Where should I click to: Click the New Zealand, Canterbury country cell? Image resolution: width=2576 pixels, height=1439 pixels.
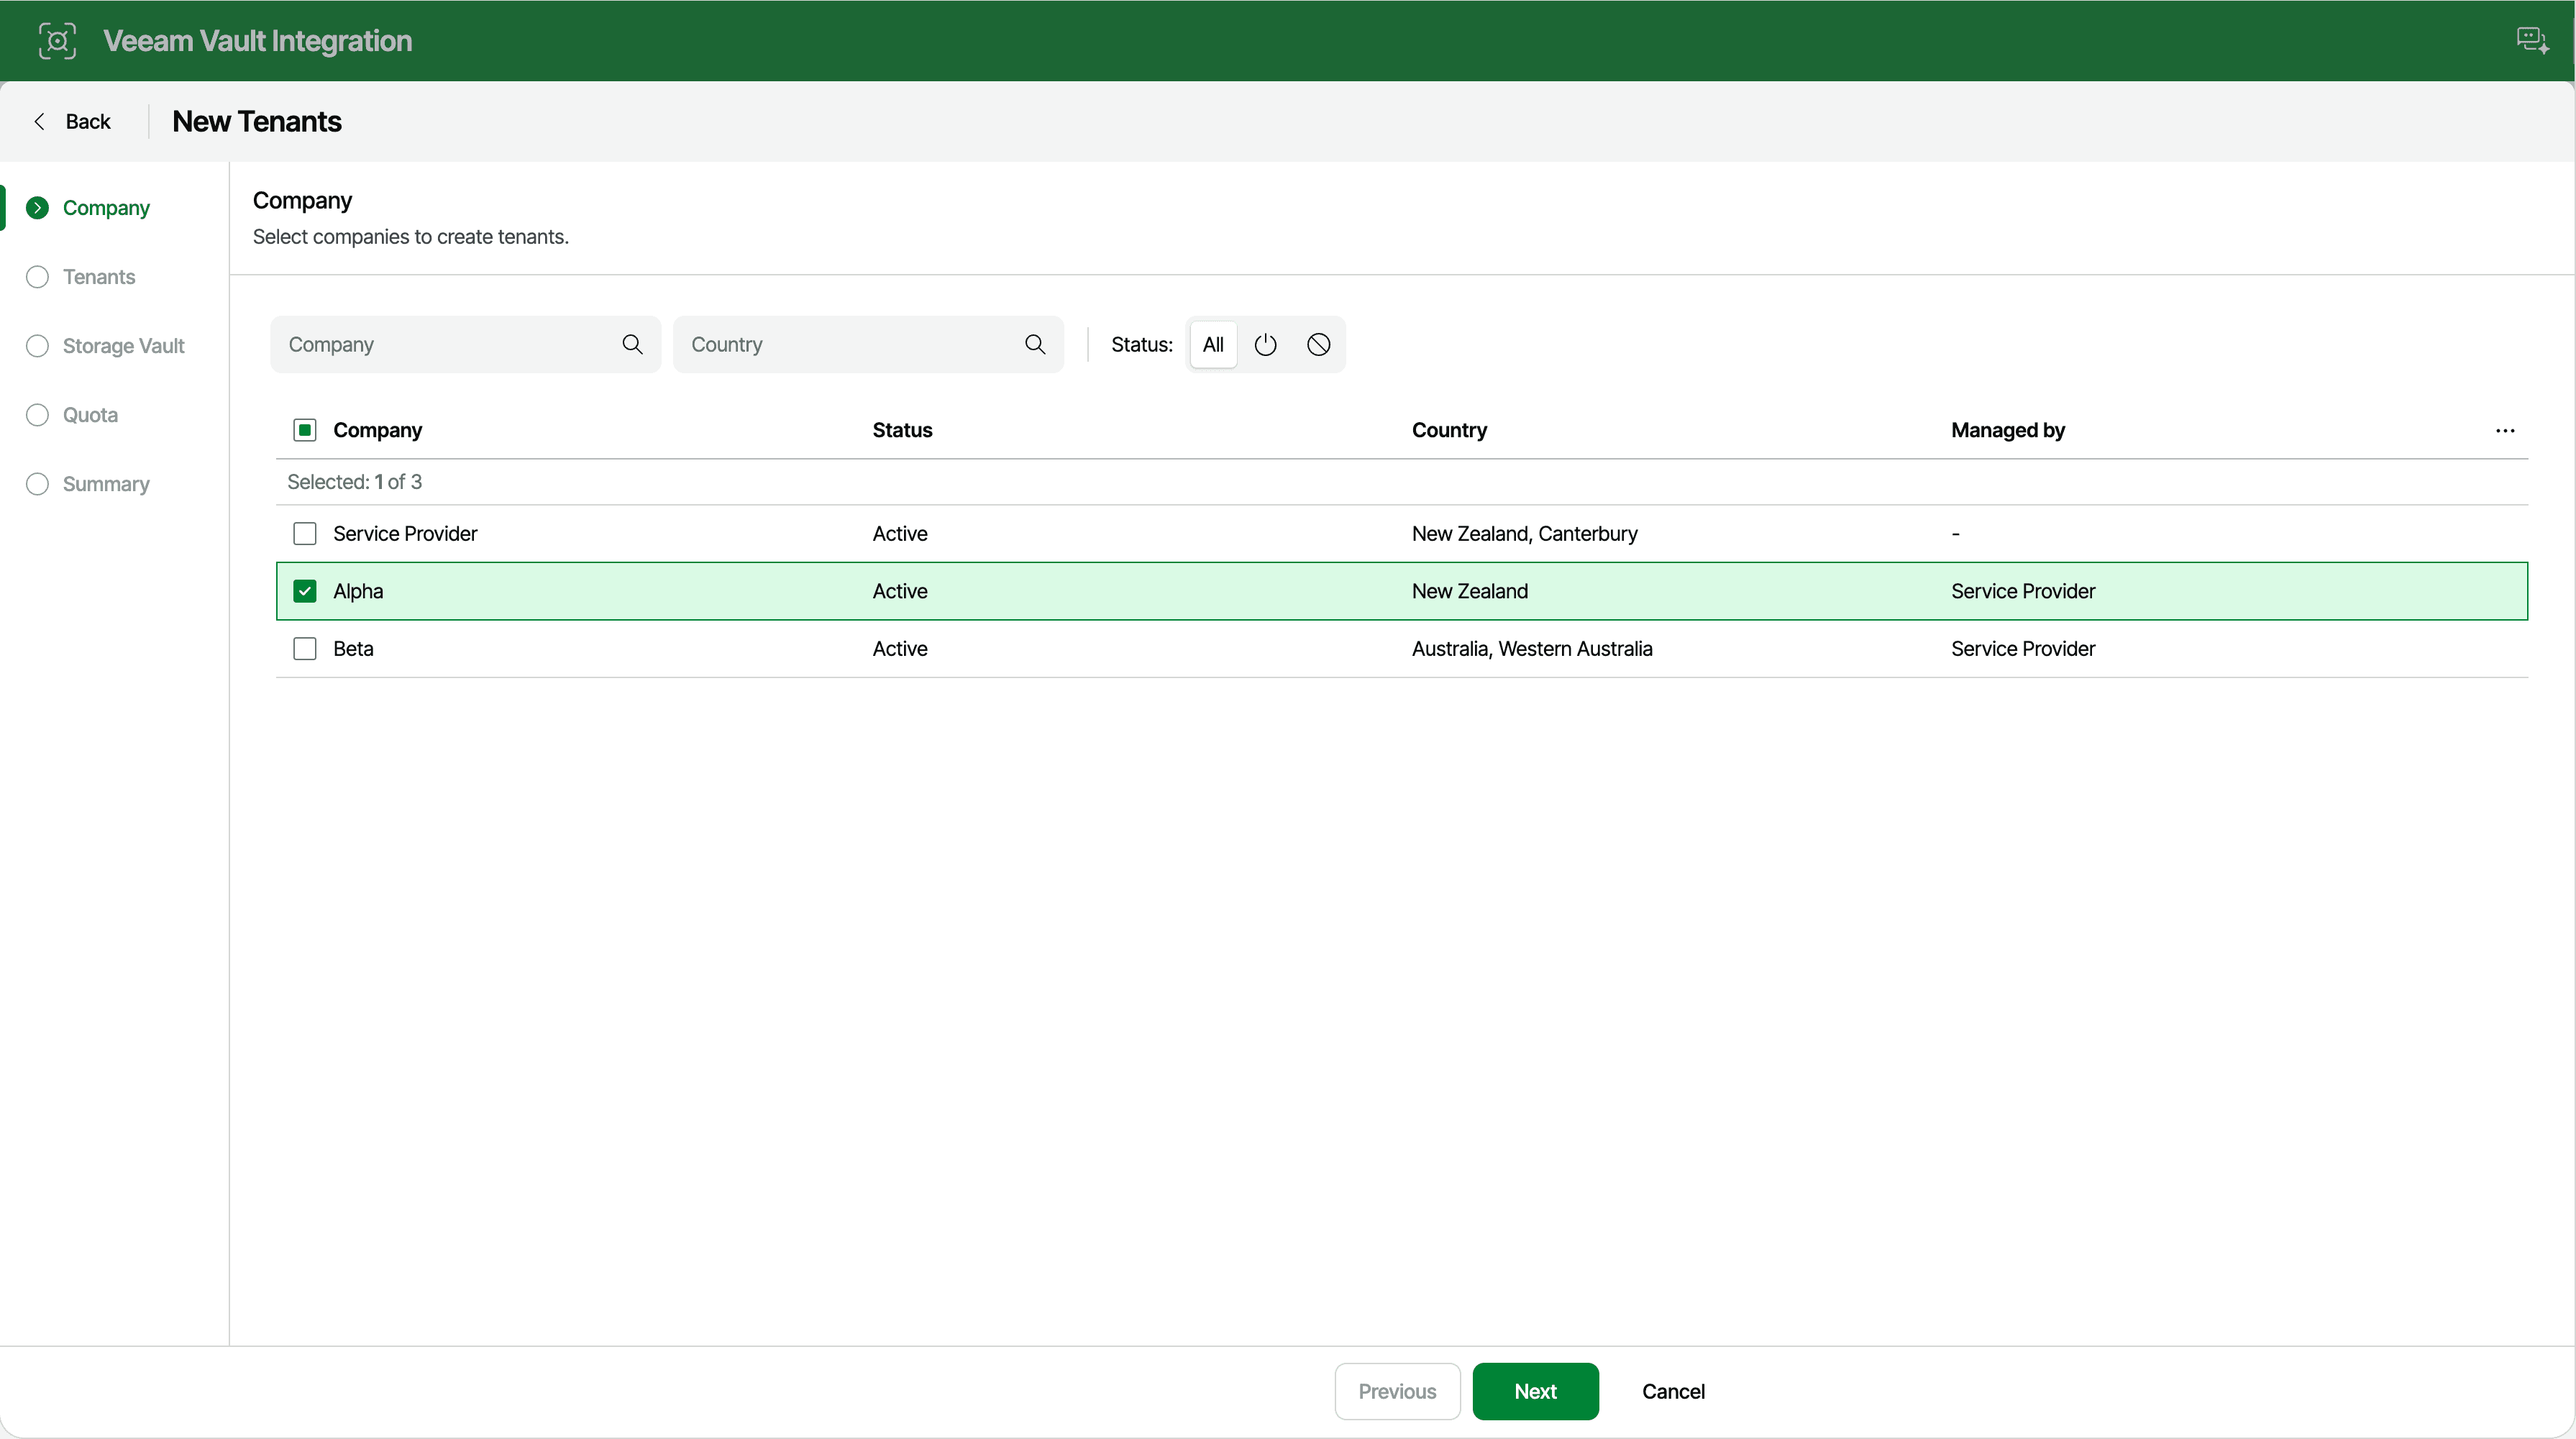click(1524, 533)
